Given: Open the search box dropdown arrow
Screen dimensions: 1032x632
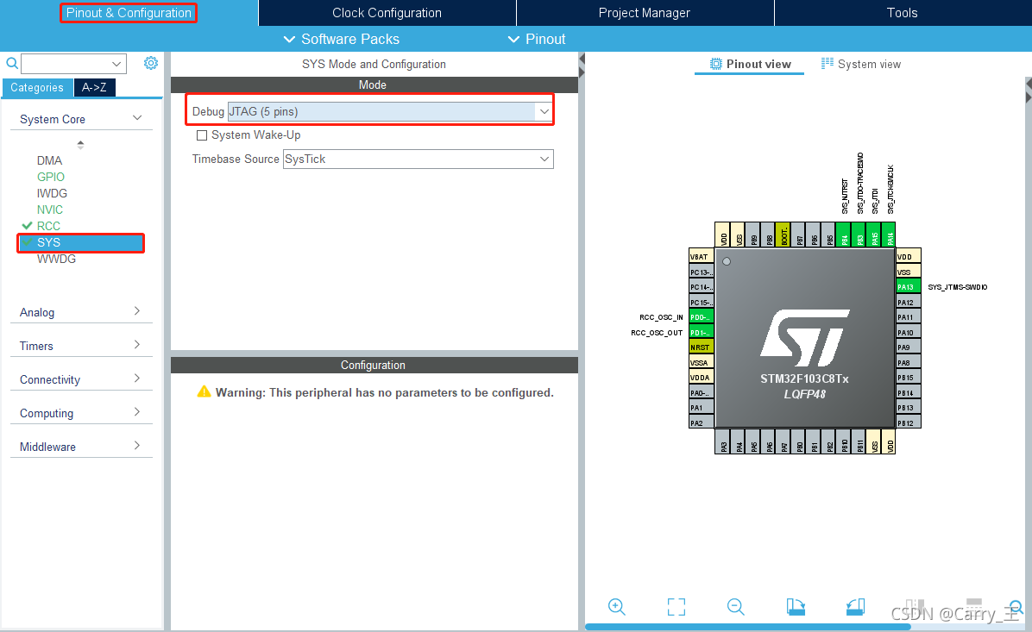Looking at the screenshot, I should 116,64.
